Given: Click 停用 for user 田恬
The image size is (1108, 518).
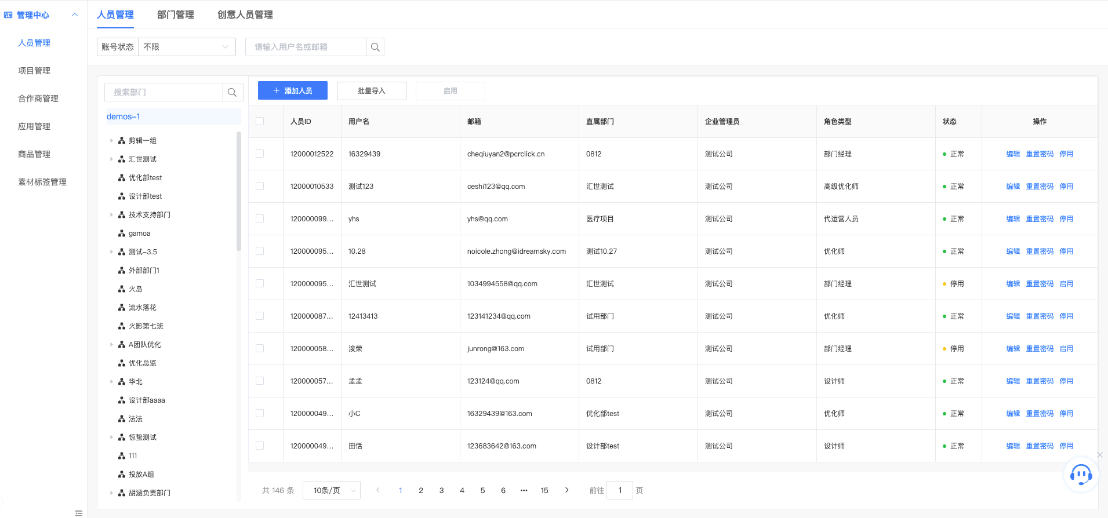Looking at the screenshot, I should coord(1066,446).
